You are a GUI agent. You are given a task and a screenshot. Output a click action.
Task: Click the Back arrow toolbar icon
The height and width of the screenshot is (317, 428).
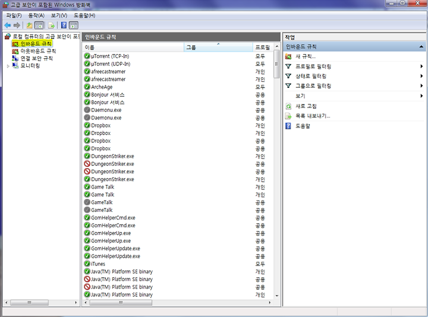(x=8, y=26)
